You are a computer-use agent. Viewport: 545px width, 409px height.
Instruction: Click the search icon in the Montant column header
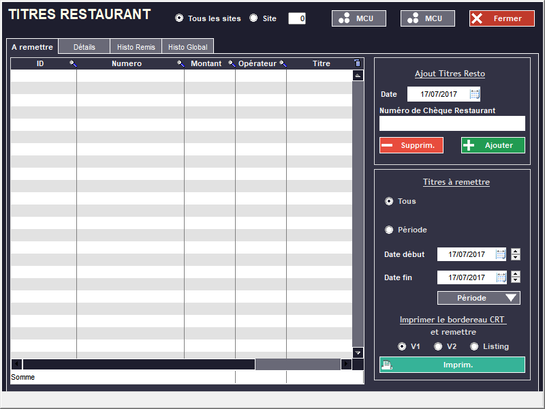click(232, 64)
